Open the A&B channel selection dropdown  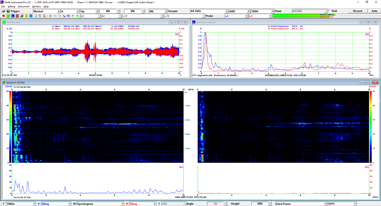tap(238, 11)
